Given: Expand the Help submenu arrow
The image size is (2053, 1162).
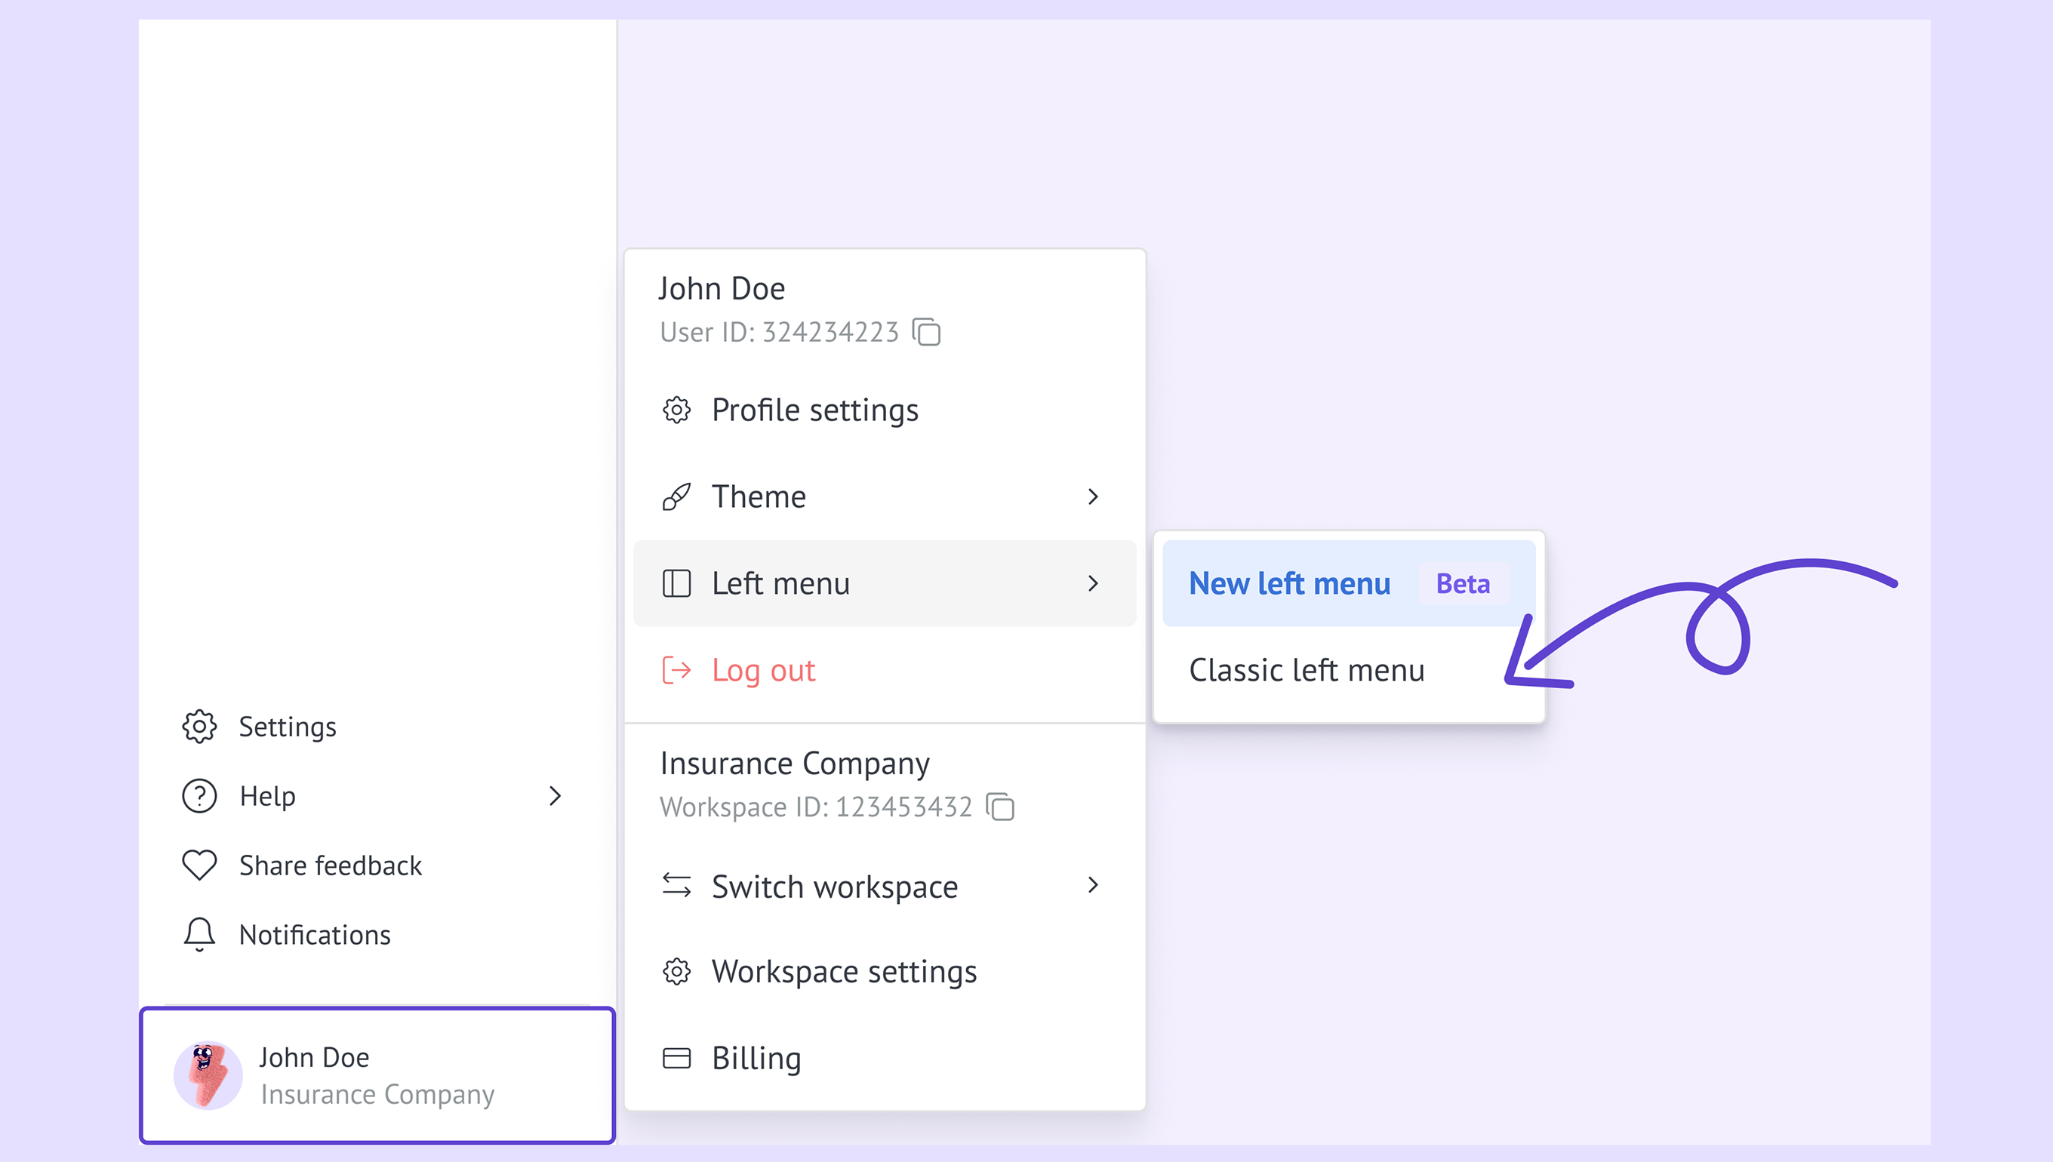Looking at the screenshot, I should pos(555,796).
